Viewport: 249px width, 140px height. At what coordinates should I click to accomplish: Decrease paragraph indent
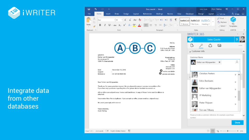click(161, 20)
